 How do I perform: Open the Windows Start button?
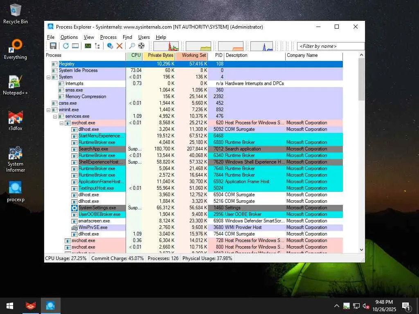click(10, 306)
